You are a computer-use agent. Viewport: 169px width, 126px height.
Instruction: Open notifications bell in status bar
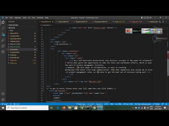click(166, 104)
